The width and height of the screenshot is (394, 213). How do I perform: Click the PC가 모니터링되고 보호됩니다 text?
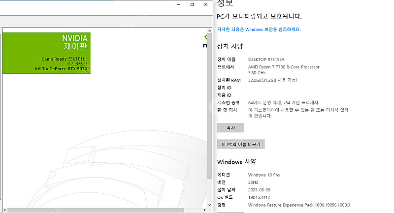click(x=259, y=16)
